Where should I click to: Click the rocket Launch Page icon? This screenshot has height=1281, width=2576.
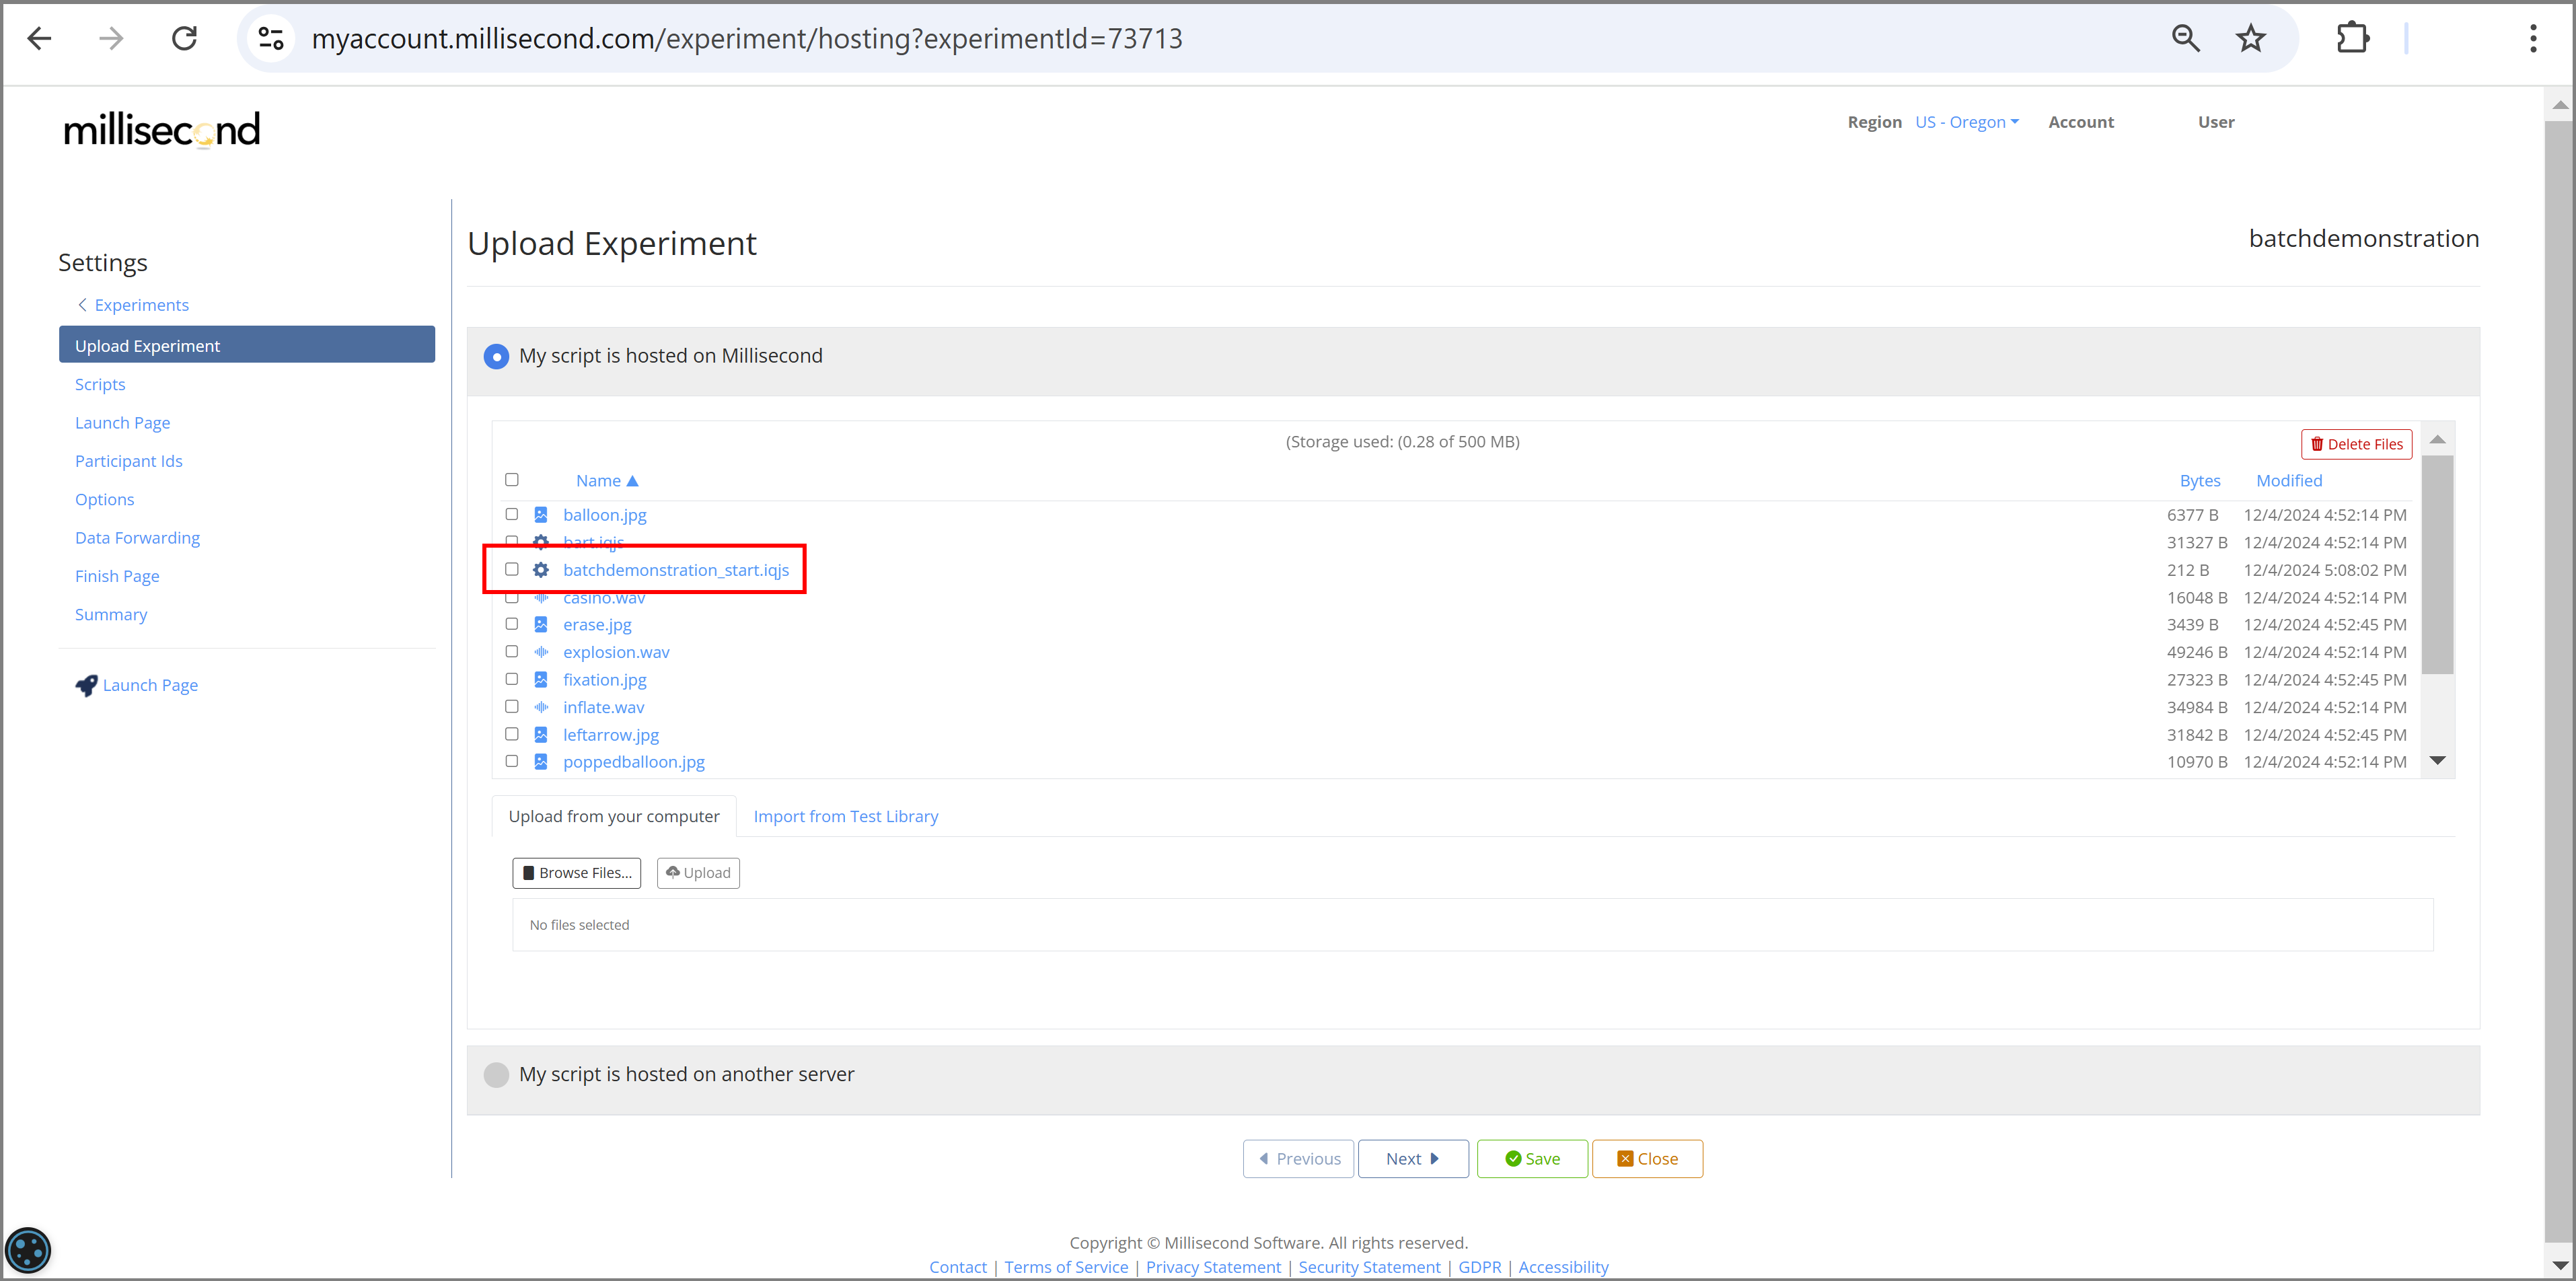tap(86, 685)
